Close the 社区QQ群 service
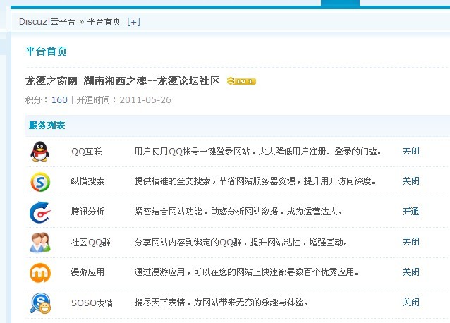Viewport: 450px width, 323px height. (x=411, y=242)
